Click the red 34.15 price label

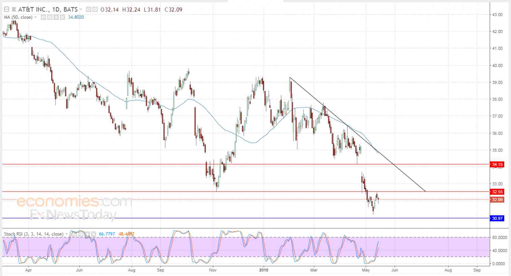[498, 165]
